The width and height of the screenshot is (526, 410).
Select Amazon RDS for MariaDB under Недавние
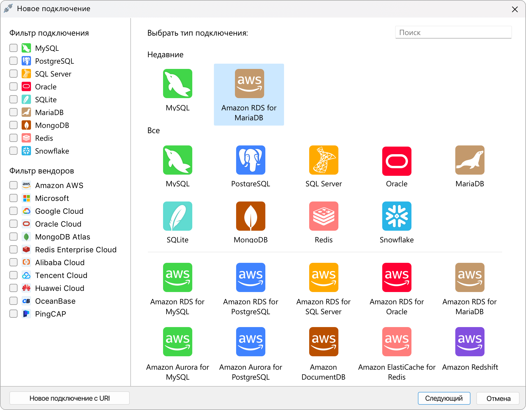tap(249, 95)
